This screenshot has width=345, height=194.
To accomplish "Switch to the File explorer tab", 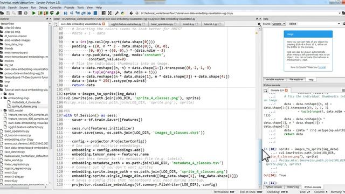I will (x=296, y=79).
